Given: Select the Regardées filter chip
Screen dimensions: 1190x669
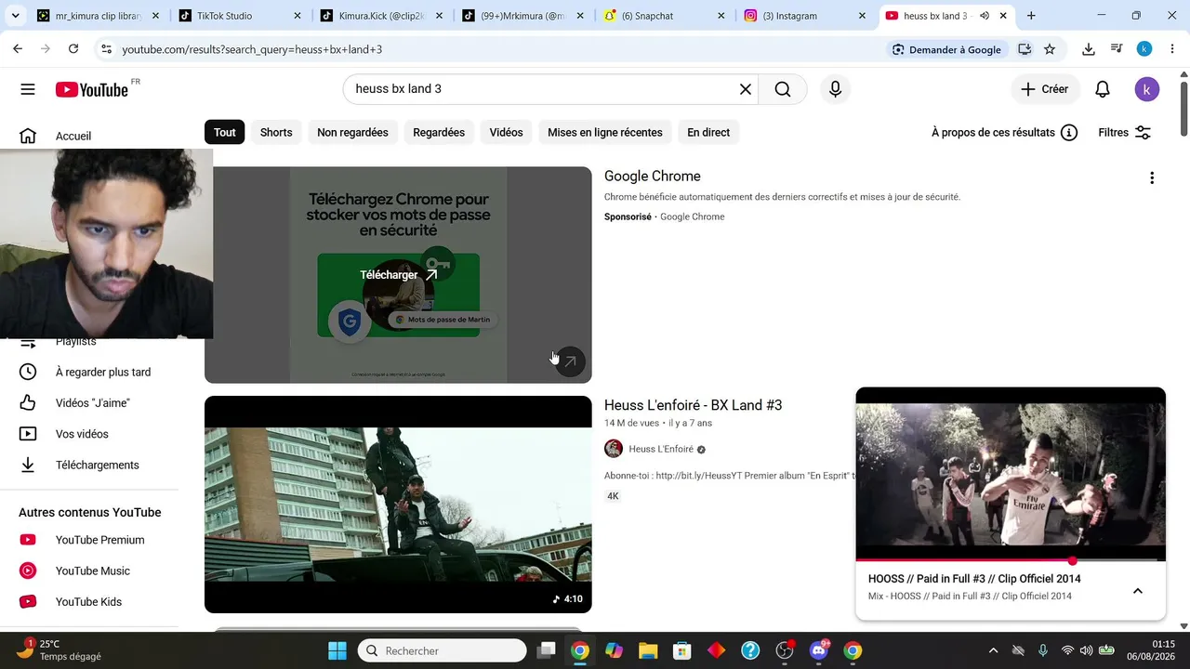Looking at the screenshot, I should [439, 132].
